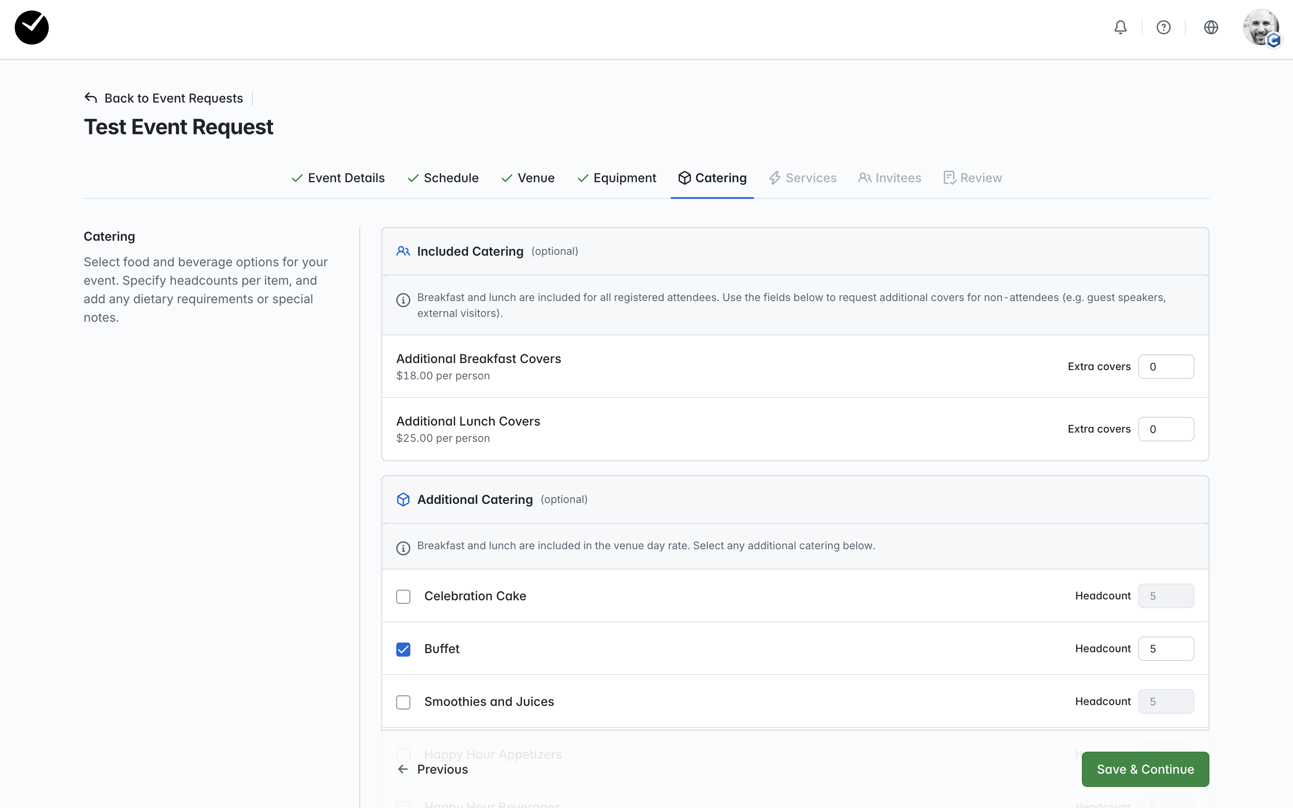This screenshot has width=1293, height=808.
Task: Click the Celebration Cake label
Action: [475, 596]
